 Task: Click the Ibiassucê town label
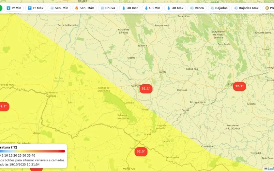click(x=182, y=90)
